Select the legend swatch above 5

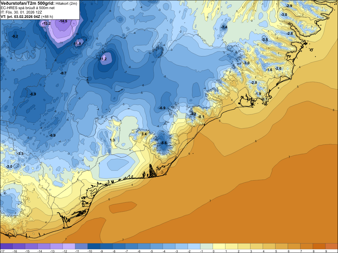coord(282,246)
